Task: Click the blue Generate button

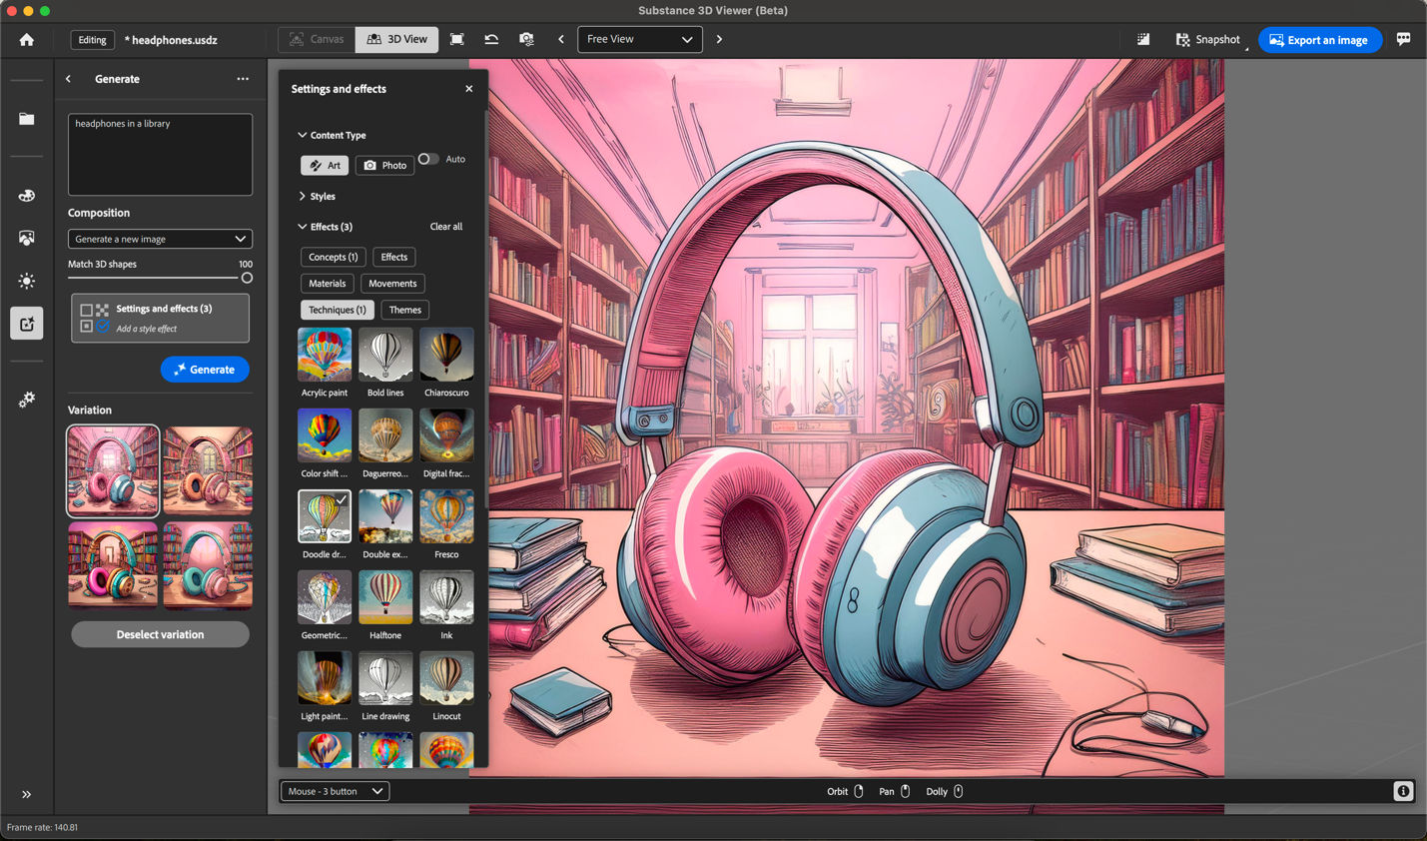Action: [x=205, y=370]
